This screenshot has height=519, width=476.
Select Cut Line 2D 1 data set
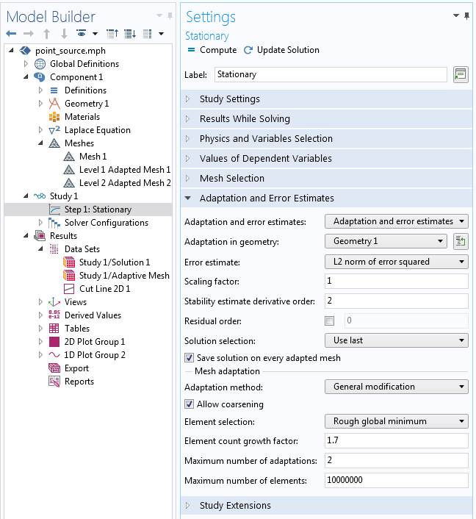pyautogui.click(x=104, y=289)
